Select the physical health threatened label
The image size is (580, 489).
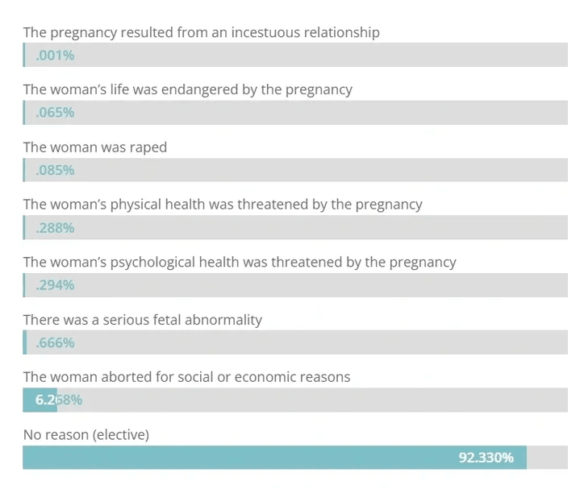pos(222,205)
